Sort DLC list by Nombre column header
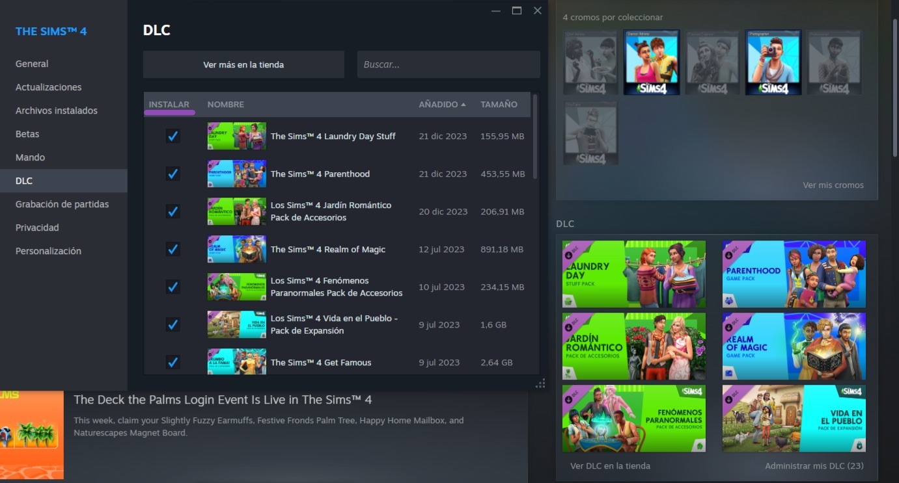The image size is (899, 483). 226,105
